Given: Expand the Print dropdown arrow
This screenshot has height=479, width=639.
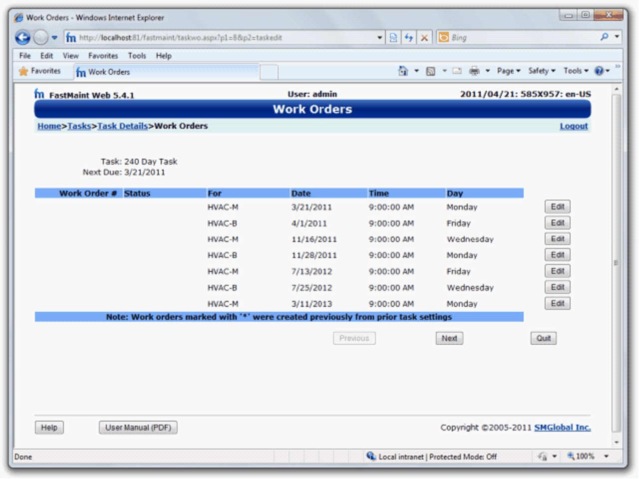Looking at the screenshot, I should coord(488,71).
